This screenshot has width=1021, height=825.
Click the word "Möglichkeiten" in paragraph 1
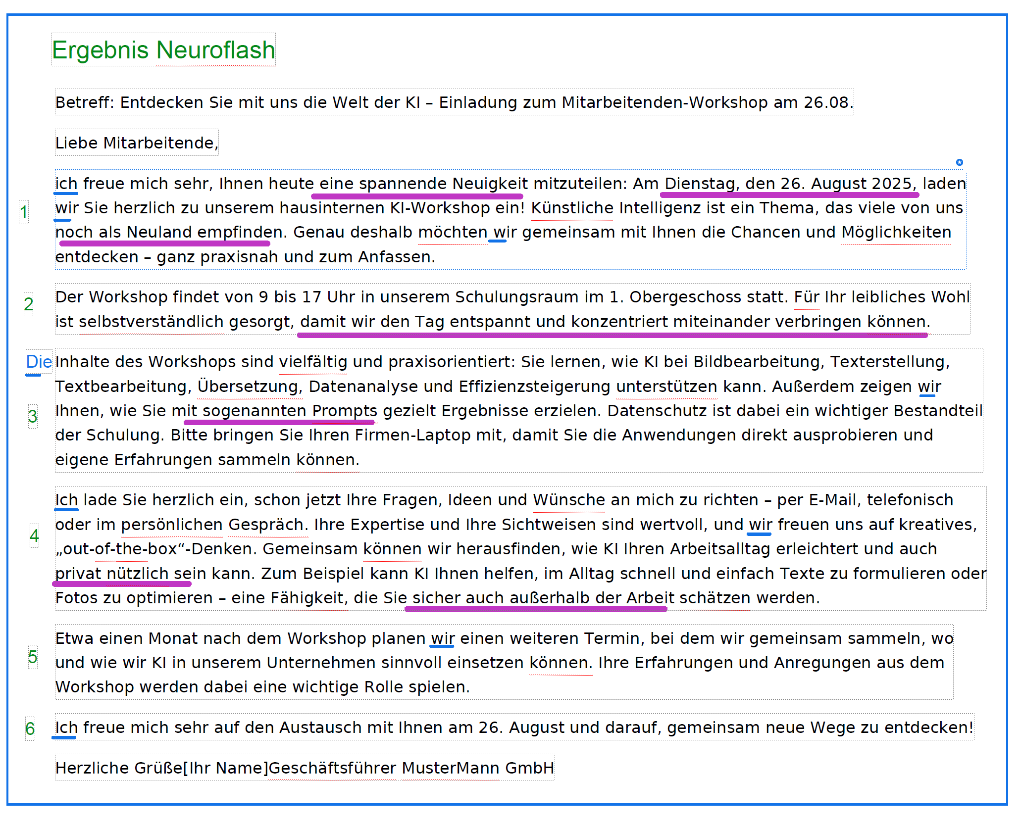(896, 232)
